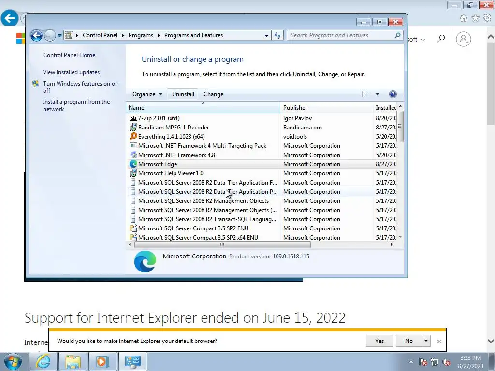Screen dimensions: 495x371
Task: Select the Microsoft Help Viewer 1.0 icon
Action: coord(133,173)
